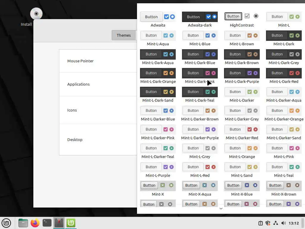Choose Mint-L-Darker-Sand theme

point(284,132)
